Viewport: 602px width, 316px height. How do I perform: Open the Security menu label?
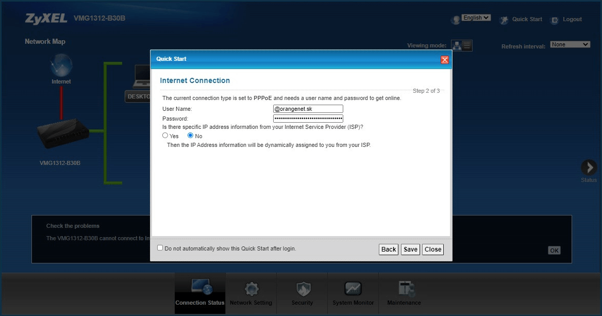pyautogui.click(x=302, y=303)
